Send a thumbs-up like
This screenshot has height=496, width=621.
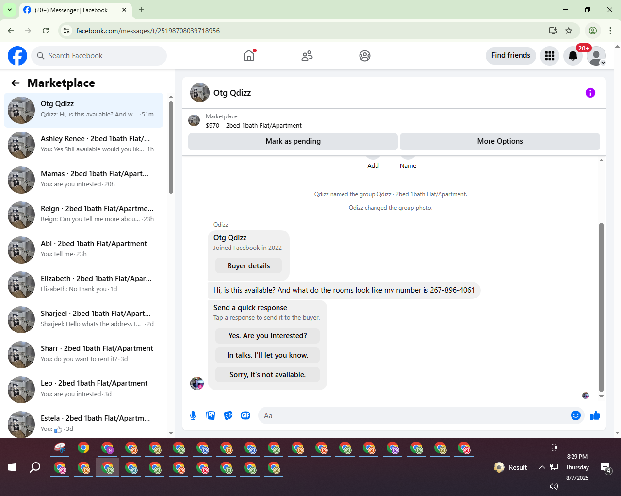click(595, 415)
